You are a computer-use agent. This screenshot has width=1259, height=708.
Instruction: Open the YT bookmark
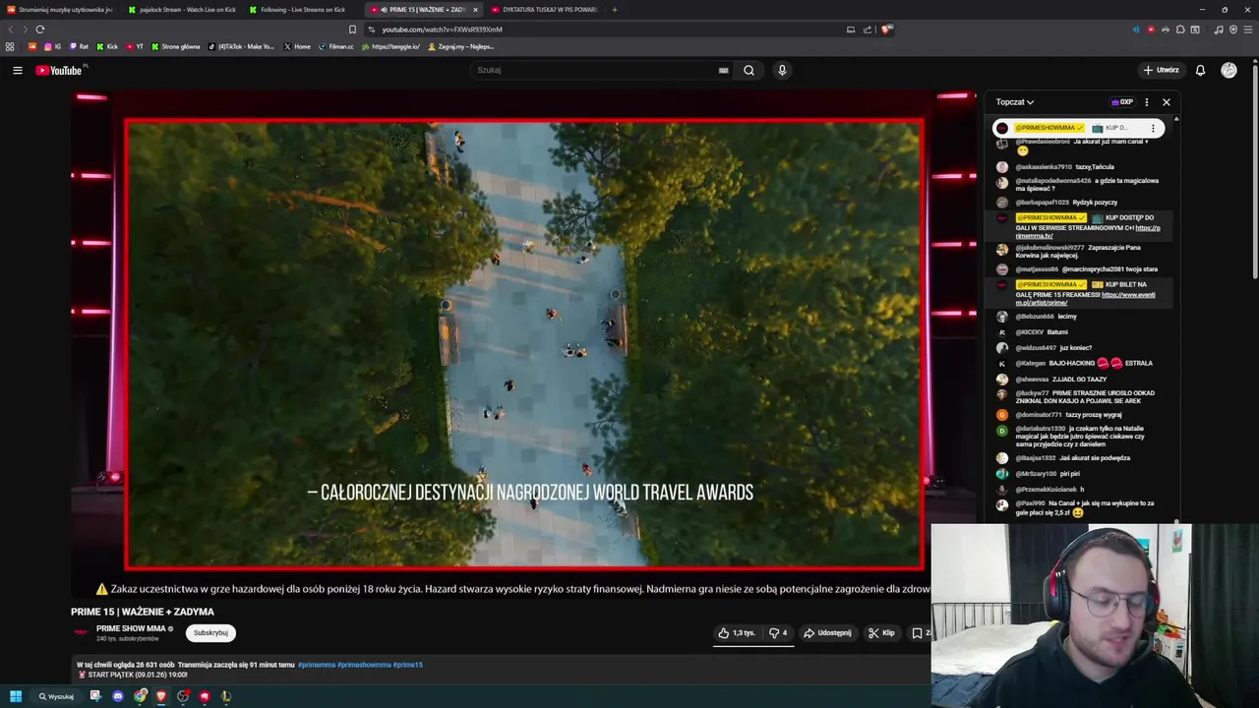click(x=135, y=46)
